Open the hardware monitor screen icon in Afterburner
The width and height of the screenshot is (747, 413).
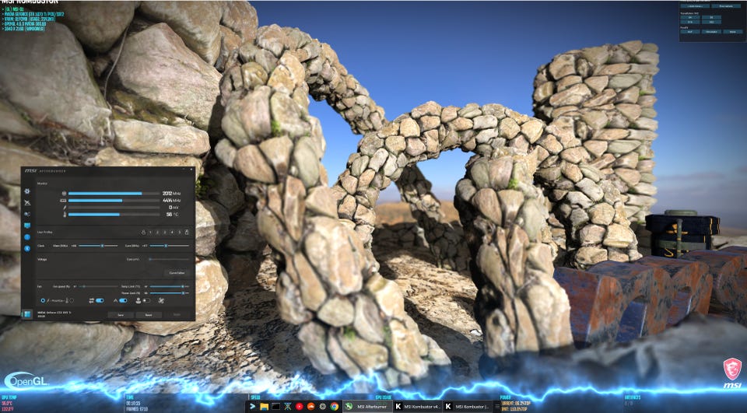tap(27, 226)
